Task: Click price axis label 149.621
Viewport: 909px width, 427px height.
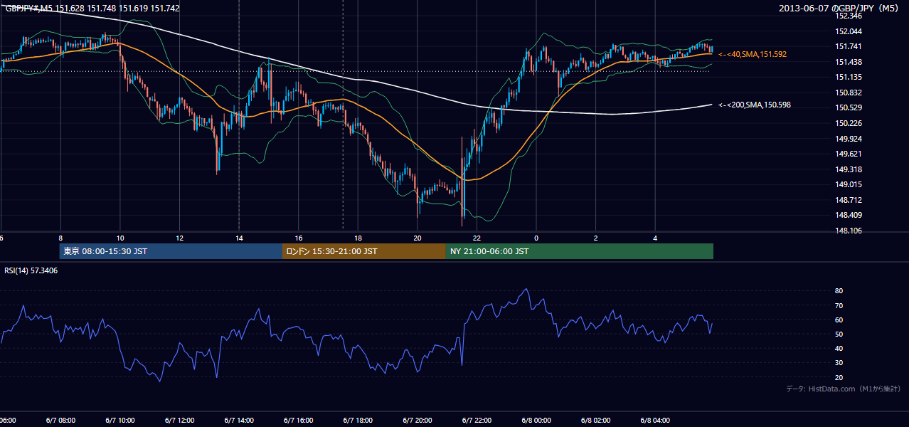Action: tap(848, 154)
